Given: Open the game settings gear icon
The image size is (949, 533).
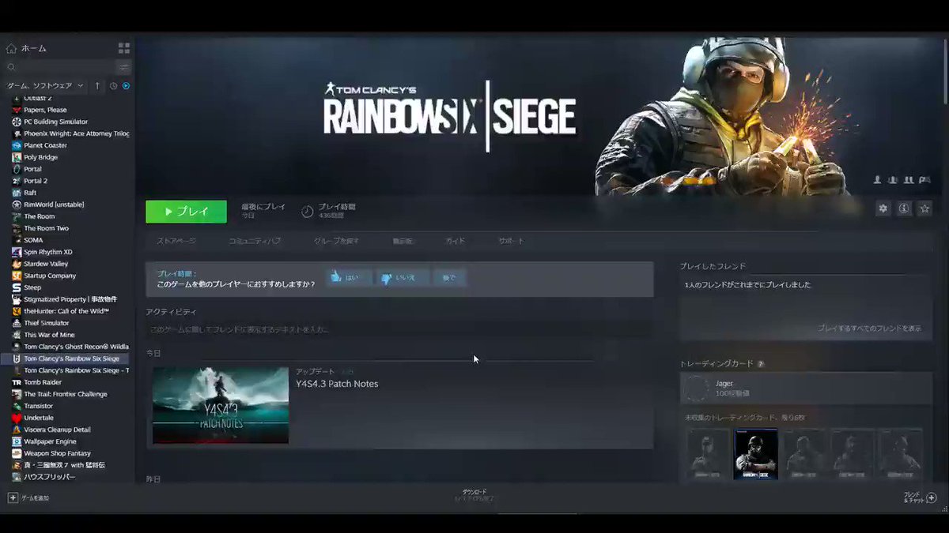Looking at the screenshot, I should (883, 208).
